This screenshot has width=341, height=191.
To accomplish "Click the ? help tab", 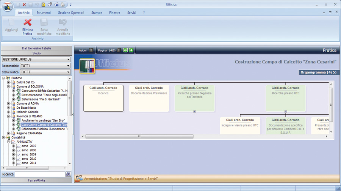I will 144,12.
